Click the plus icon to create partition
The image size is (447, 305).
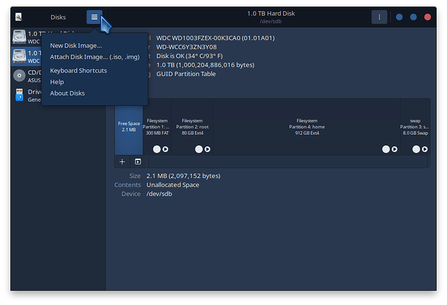(x=122, y=162)
